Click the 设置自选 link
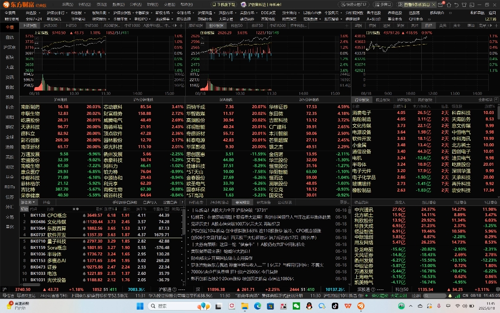The image size is (500, 313). [170, 202]
